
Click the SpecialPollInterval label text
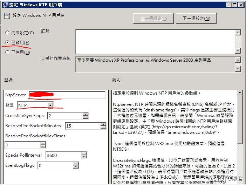(23, 155)
